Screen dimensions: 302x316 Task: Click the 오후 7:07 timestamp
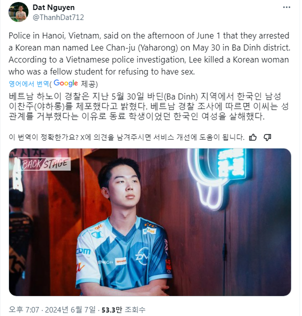pos(24,309)
